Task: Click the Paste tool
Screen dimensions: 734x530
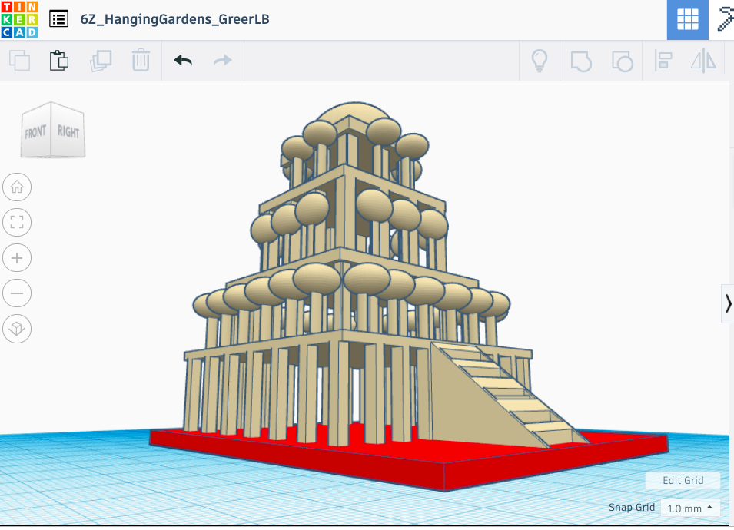Action: [59, 61]
